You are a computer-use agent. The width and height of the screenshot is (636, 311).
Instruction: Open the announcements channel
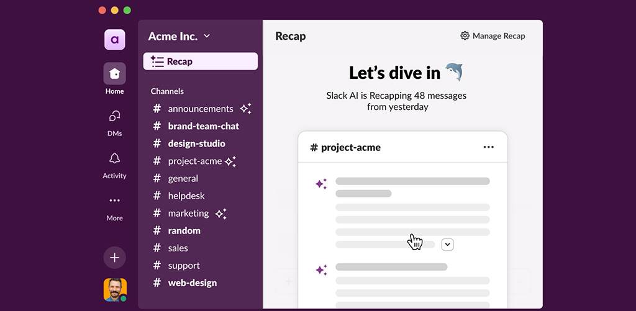click(x=200, y=109)
